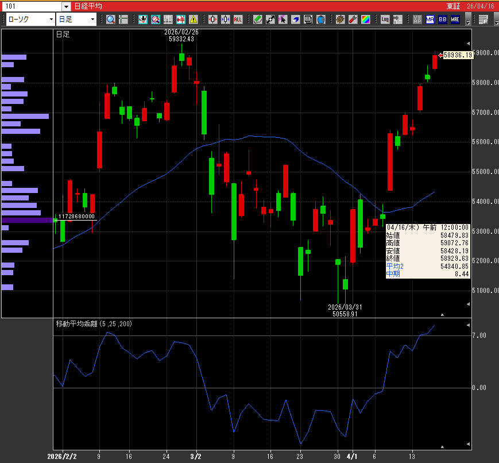Expand the far-right toolbar overflow arrow
This screenshot has height=463, width=499.
coord(497,20)
